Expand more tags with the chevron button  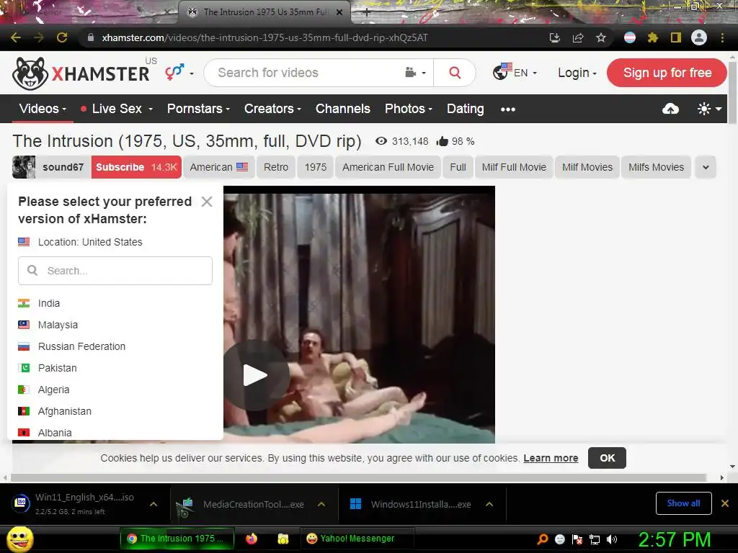coord(706,167)
